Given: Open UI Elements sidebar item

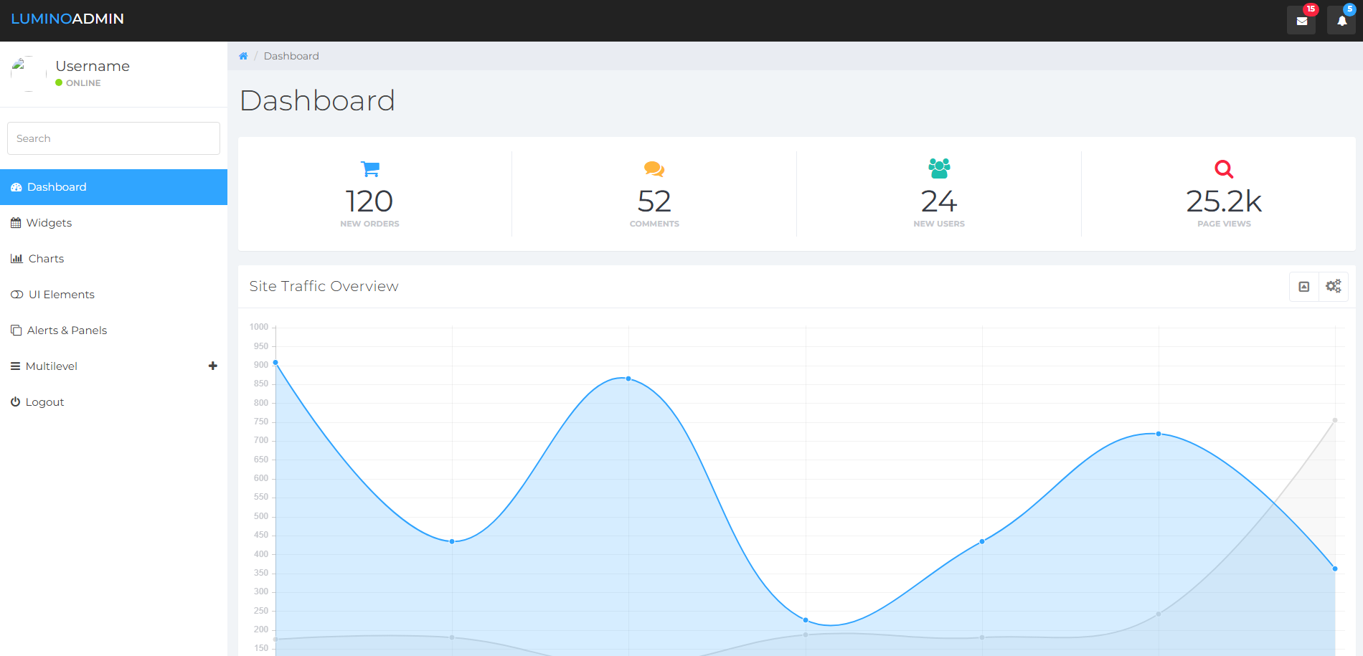Looking at the screenshot, I should point(113,295).
